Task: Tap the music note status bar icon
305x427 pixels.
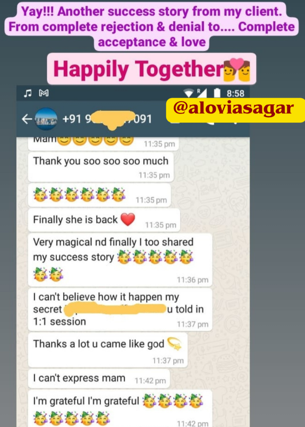Action: pyautogui.click(x=28, y=93)
